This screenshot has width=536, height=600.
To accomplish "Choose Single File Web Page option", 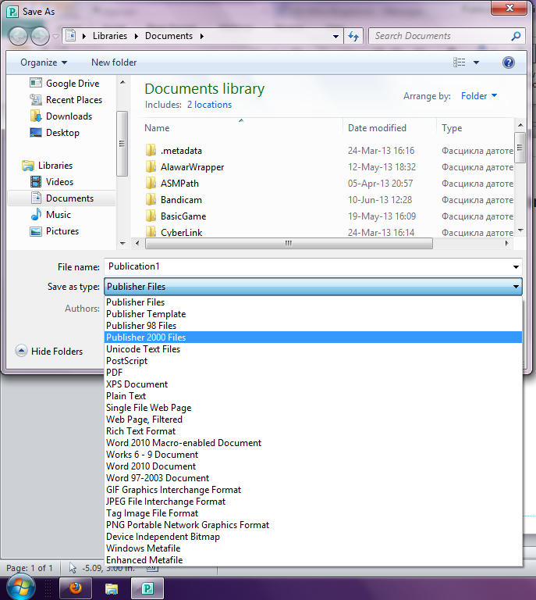I will [x=313, y=408].
